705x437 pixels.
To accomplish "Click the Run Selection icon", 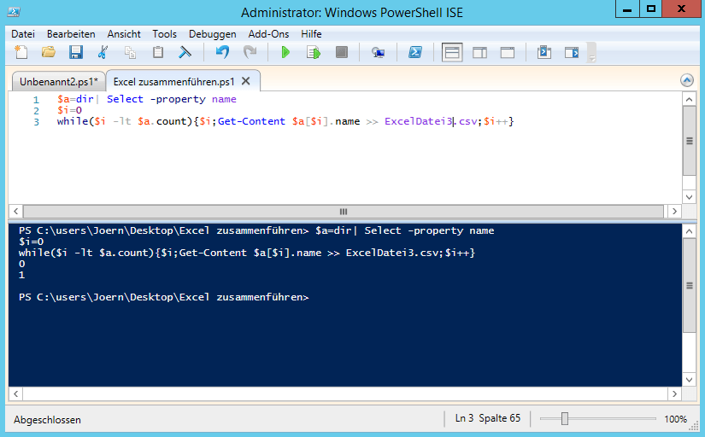I will (x=314, y=53).
